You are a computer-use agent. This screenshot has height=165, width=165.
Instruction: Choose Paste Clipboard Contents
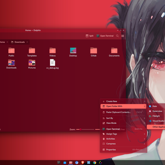pyautogui.click(x=123, y=112)
